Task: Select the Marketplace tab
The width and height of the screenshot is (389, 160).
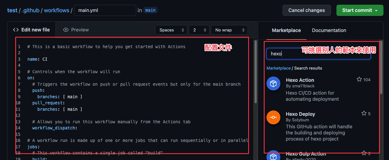Action: pos(286,30)
